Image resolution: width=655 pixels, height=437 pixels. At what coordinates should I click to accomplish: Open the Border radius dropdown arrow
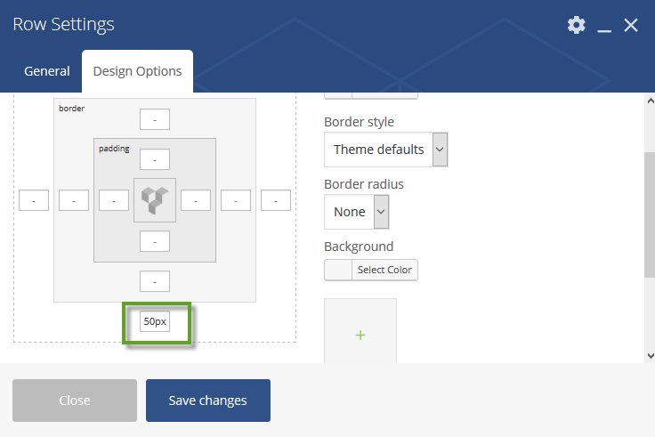[381, 212]
